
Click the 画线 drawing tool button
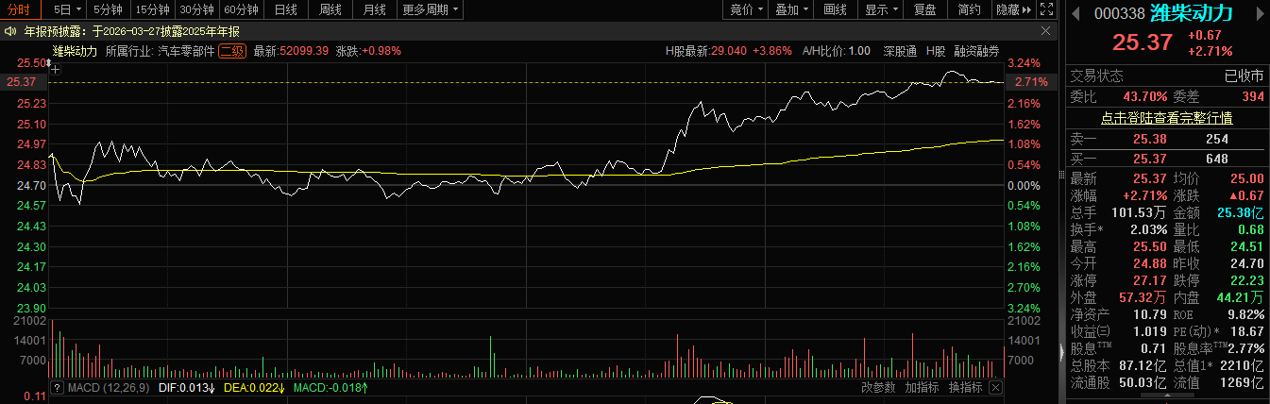pos(836,10)
